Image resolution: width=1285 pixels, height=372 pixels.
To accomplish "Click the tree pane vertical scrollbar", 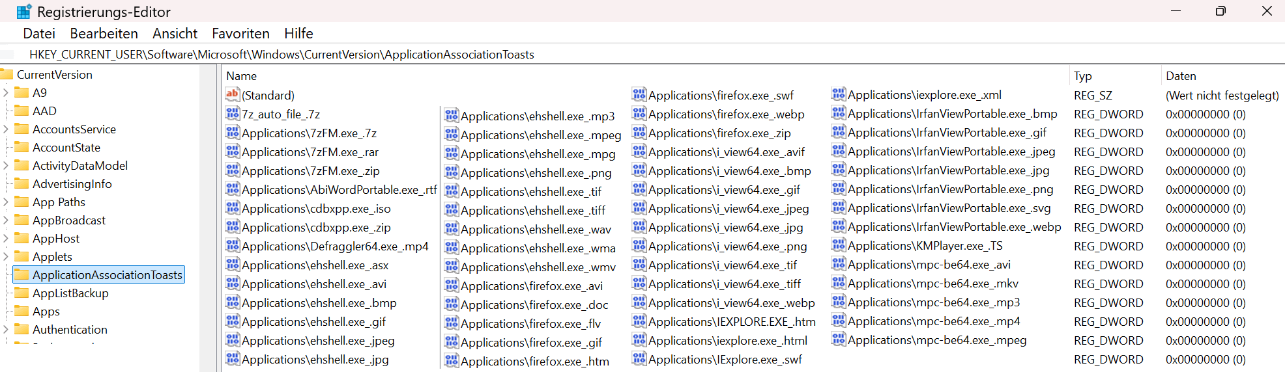I will [x=209, y=218].
